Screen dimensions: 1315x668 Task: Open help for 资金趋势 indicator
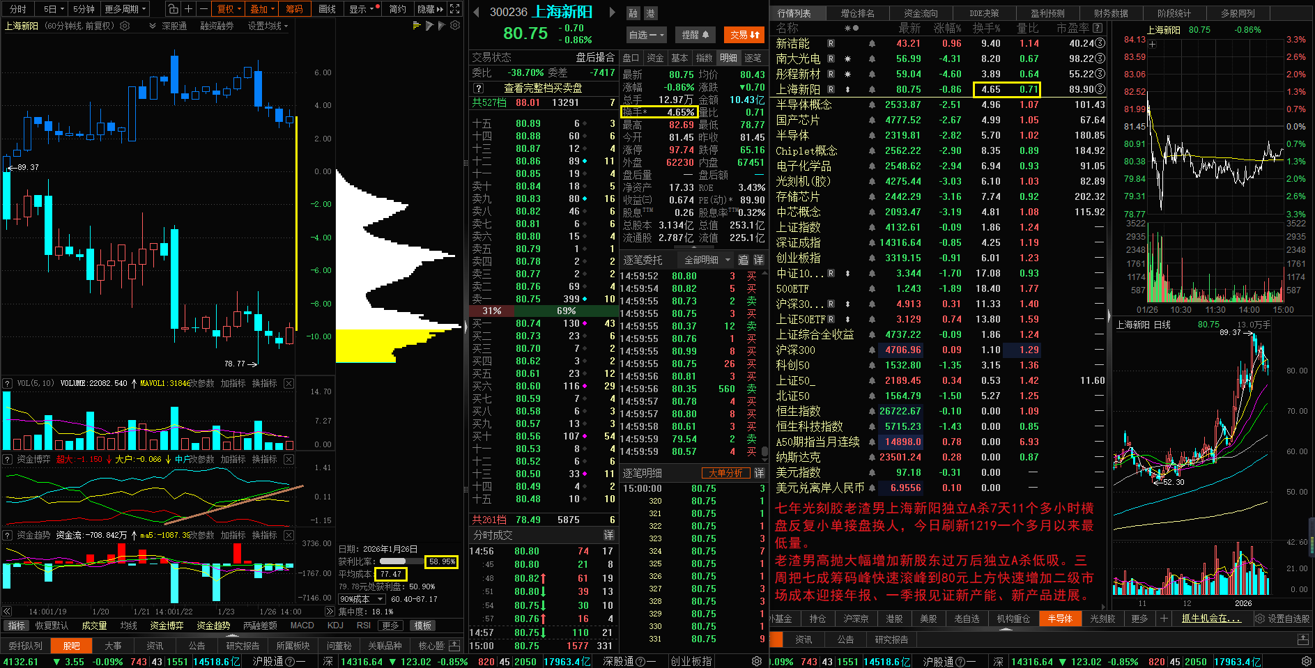8,536
